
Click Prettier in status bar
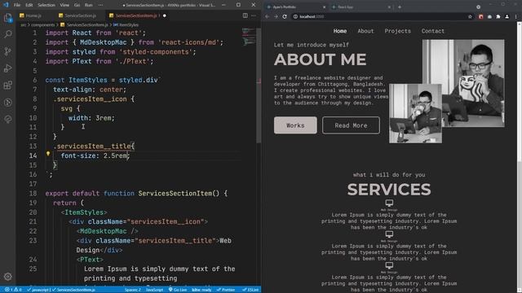(x=226, y=290)
